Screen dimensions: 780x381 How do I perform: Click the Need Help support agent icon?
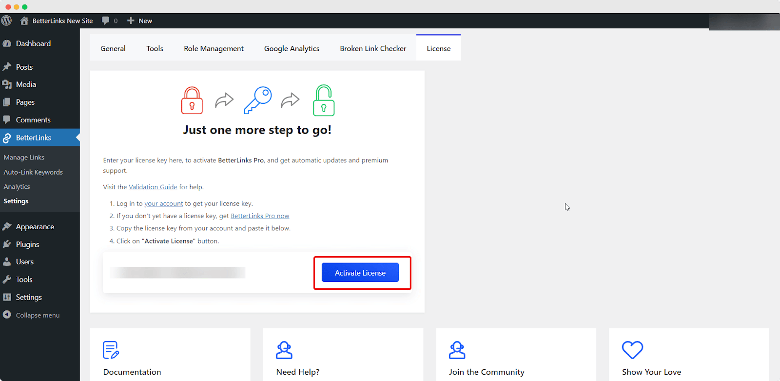tap(284, 350)
